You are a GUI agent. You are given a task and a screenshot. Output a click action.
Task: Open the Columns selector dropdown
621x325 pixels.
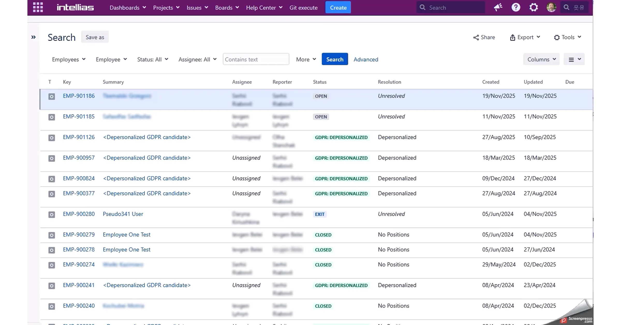pyautogui.click(x=541, y=60)
